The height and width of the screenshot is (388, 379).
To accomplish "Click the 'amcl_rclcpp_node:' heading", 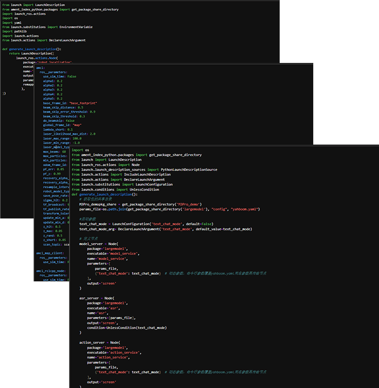I will tap(51, 271).
